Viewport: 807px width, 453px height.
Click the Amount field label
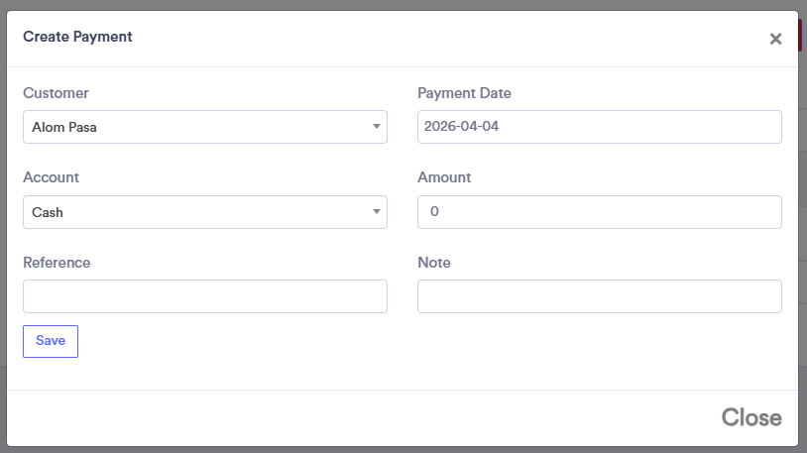coord(444,177)
